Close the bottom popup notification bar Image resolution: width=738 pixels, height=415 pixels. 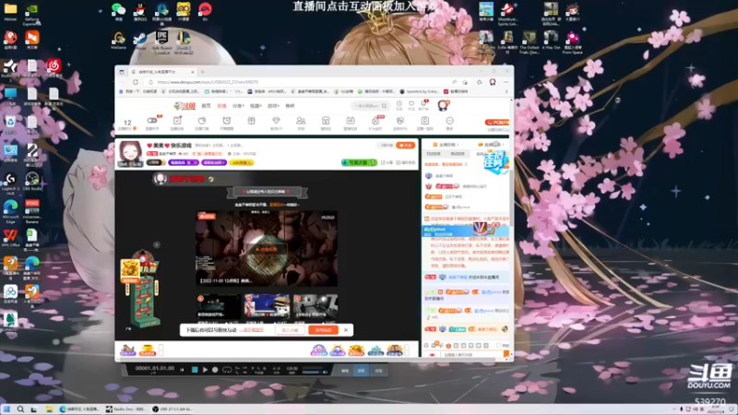346,330
